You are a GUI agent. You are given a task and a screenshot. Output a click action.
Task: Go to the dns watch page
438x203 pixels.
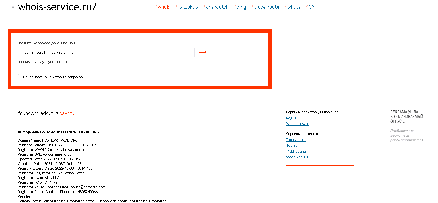[x=217, y=7]
